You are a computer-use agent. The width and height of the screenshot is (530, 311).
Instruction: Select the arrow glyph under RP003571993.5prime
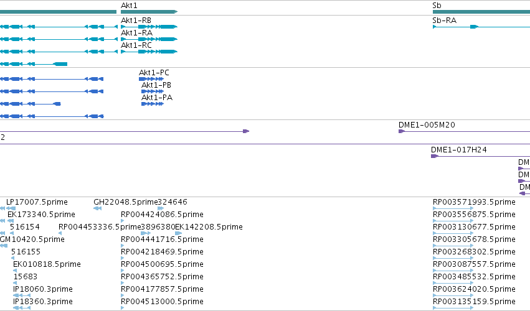tap(453, 208)
